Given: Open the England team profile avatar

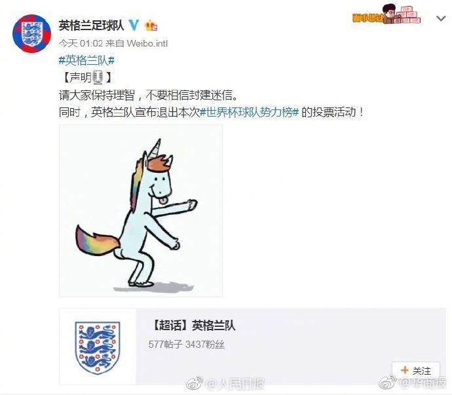Looking at the screenshot, I should pyautogui.click(x=31, y=33).
